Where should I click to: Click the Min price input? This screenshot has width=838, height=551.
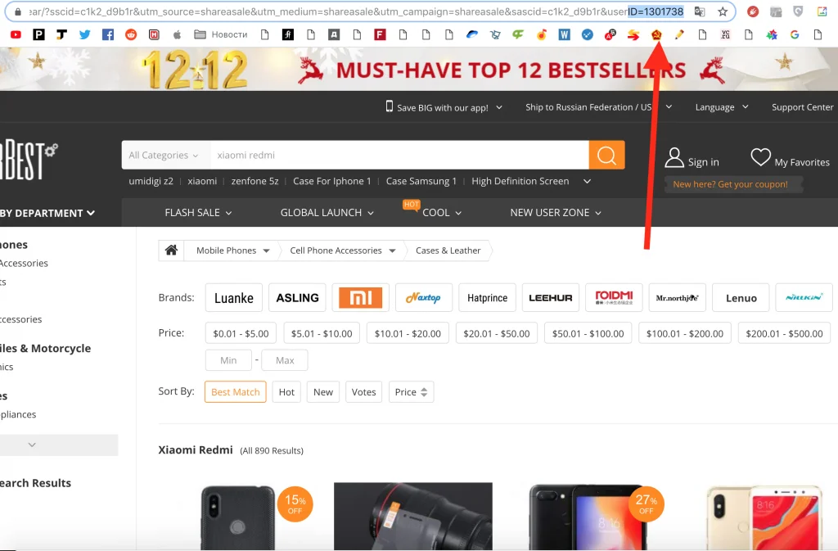(x=228, y=360)
